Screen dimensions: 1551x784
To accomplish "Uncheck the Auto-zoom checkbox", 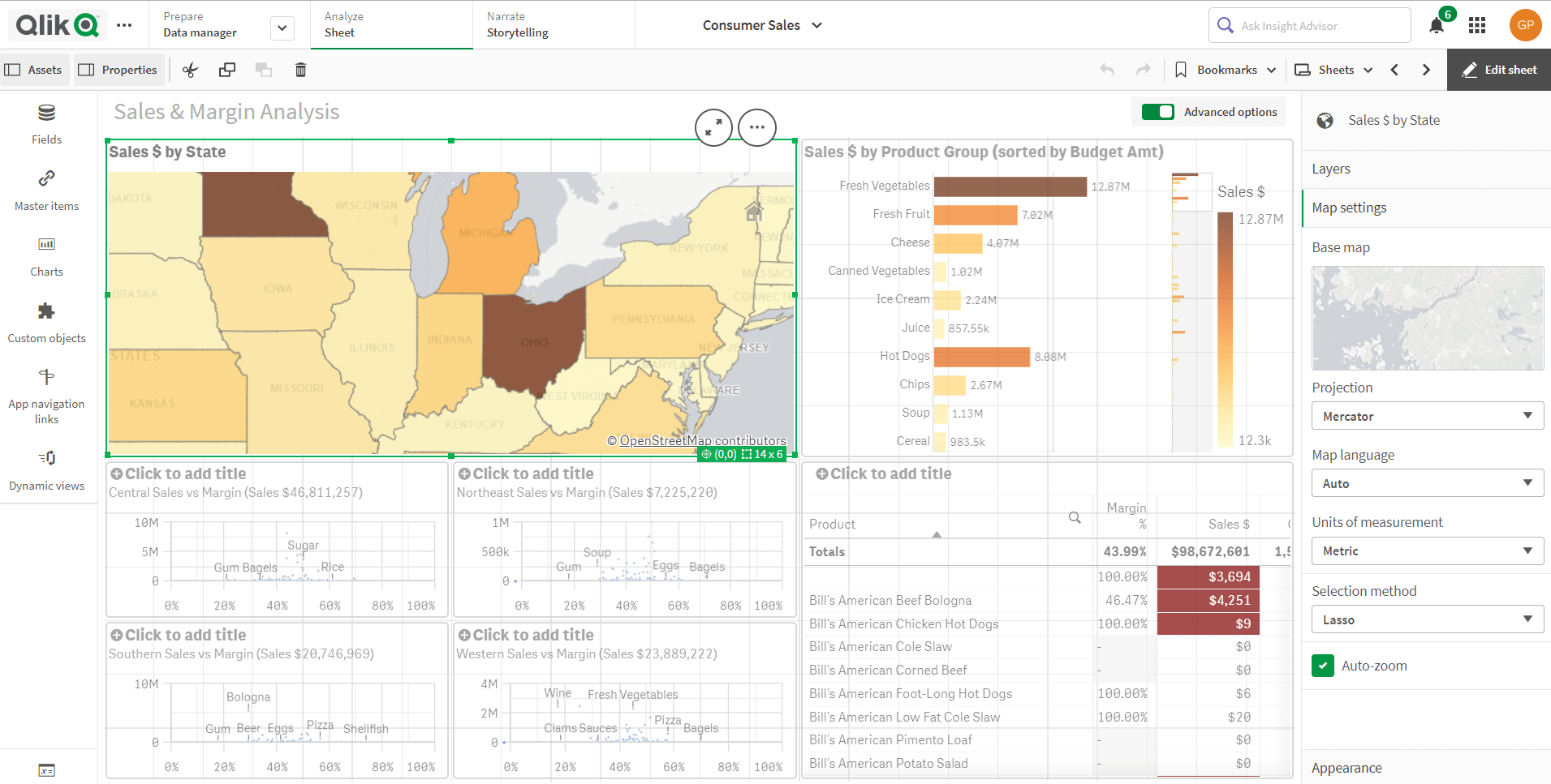I will pos(1322,666).
